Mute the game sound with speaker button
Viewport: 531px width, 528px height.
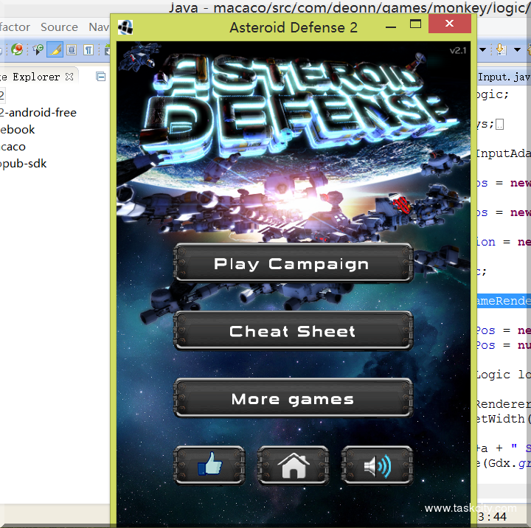coord(377,465)
